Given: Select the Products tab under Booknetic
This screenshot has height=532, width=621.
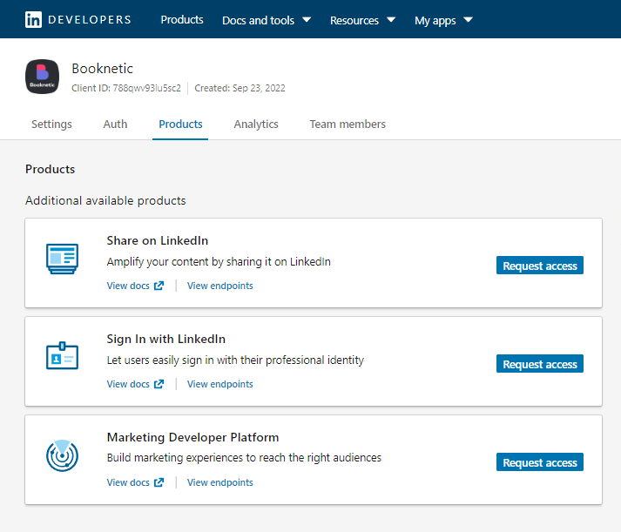Looking at the screenshot, I should (180, 124).
